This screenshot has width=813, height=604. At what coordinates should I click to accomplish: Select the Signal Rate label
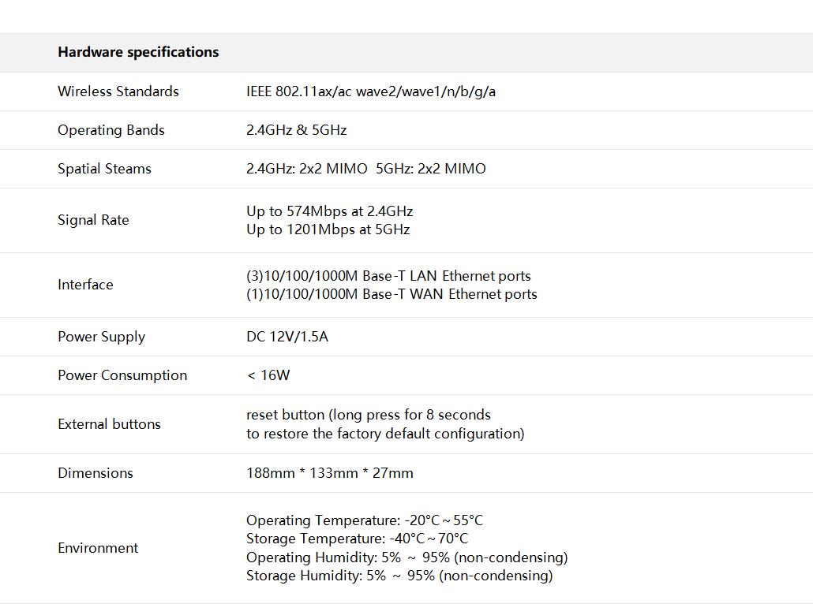[x=93, y=220]
